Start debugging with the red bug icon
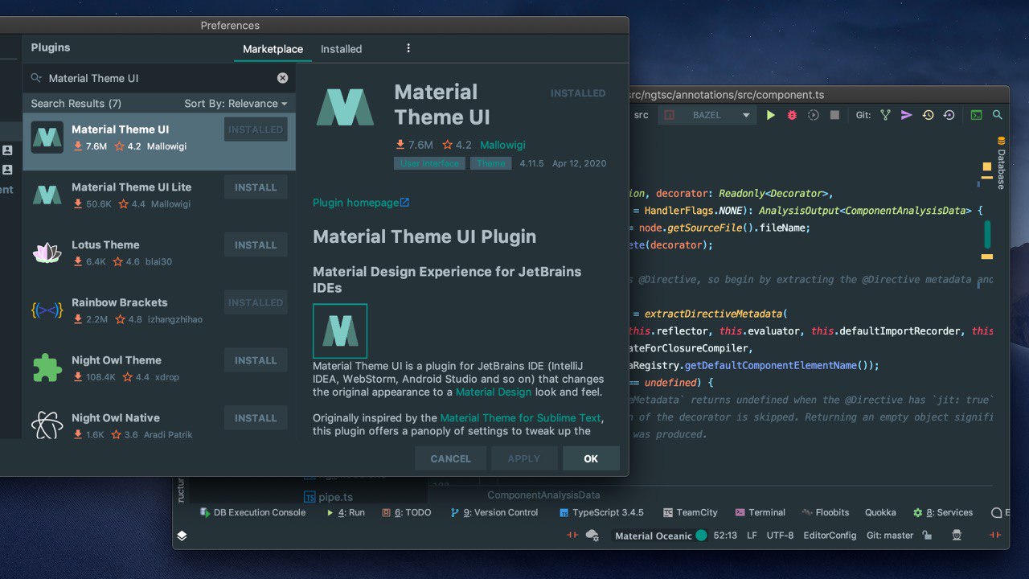This screenshot has width=1029, height=579. (792, 115)
